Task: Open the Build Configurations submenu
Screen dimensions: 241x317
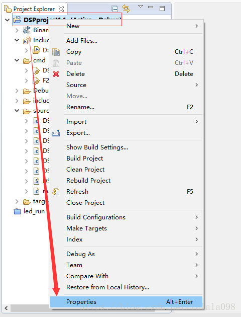Action: [126, 217]
